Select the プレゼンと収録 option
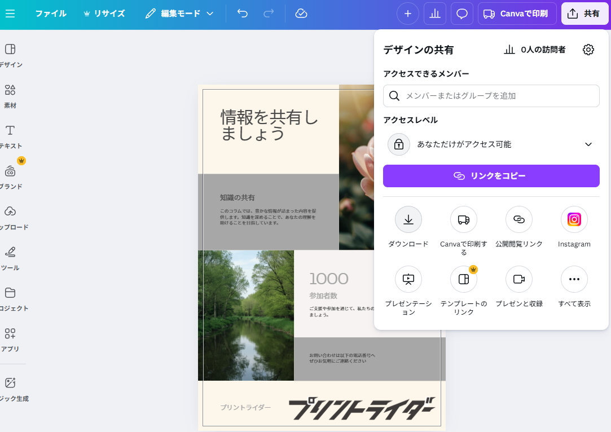This screenshot has width=611, height=432. pos(518,279)
